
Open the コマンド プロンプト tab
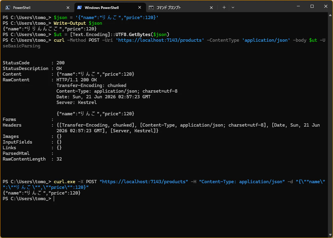[182, 8]
